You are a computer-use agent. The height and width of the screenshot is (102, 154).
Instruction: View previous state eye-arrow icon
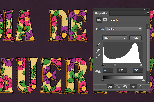(118, 87)
